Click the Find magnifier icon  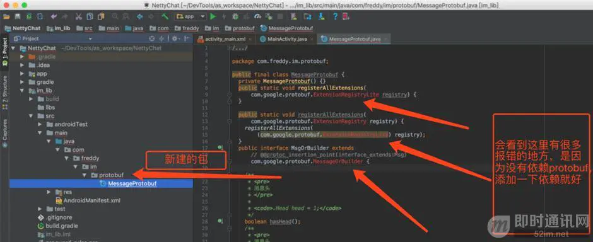point(115,16)
